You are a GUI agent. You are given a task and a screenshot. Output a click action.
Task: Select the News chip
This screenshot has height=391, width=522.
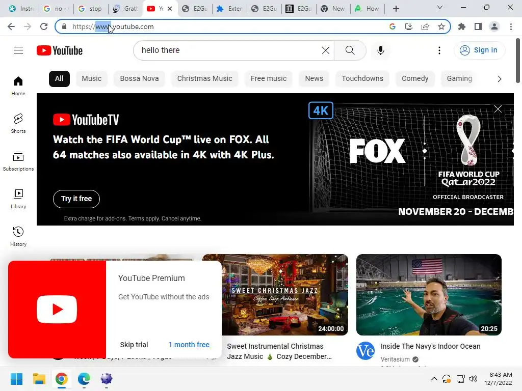(314, 79)
